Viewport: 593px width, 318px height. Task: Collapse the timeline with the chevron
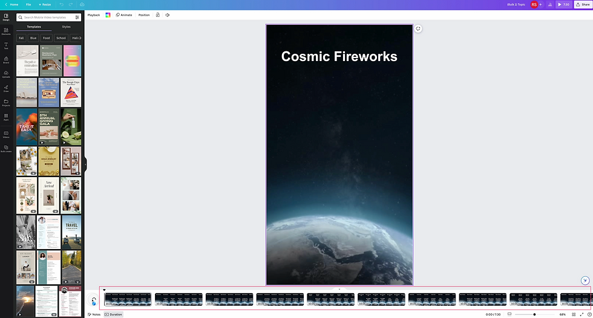click(x=339, y=289)
